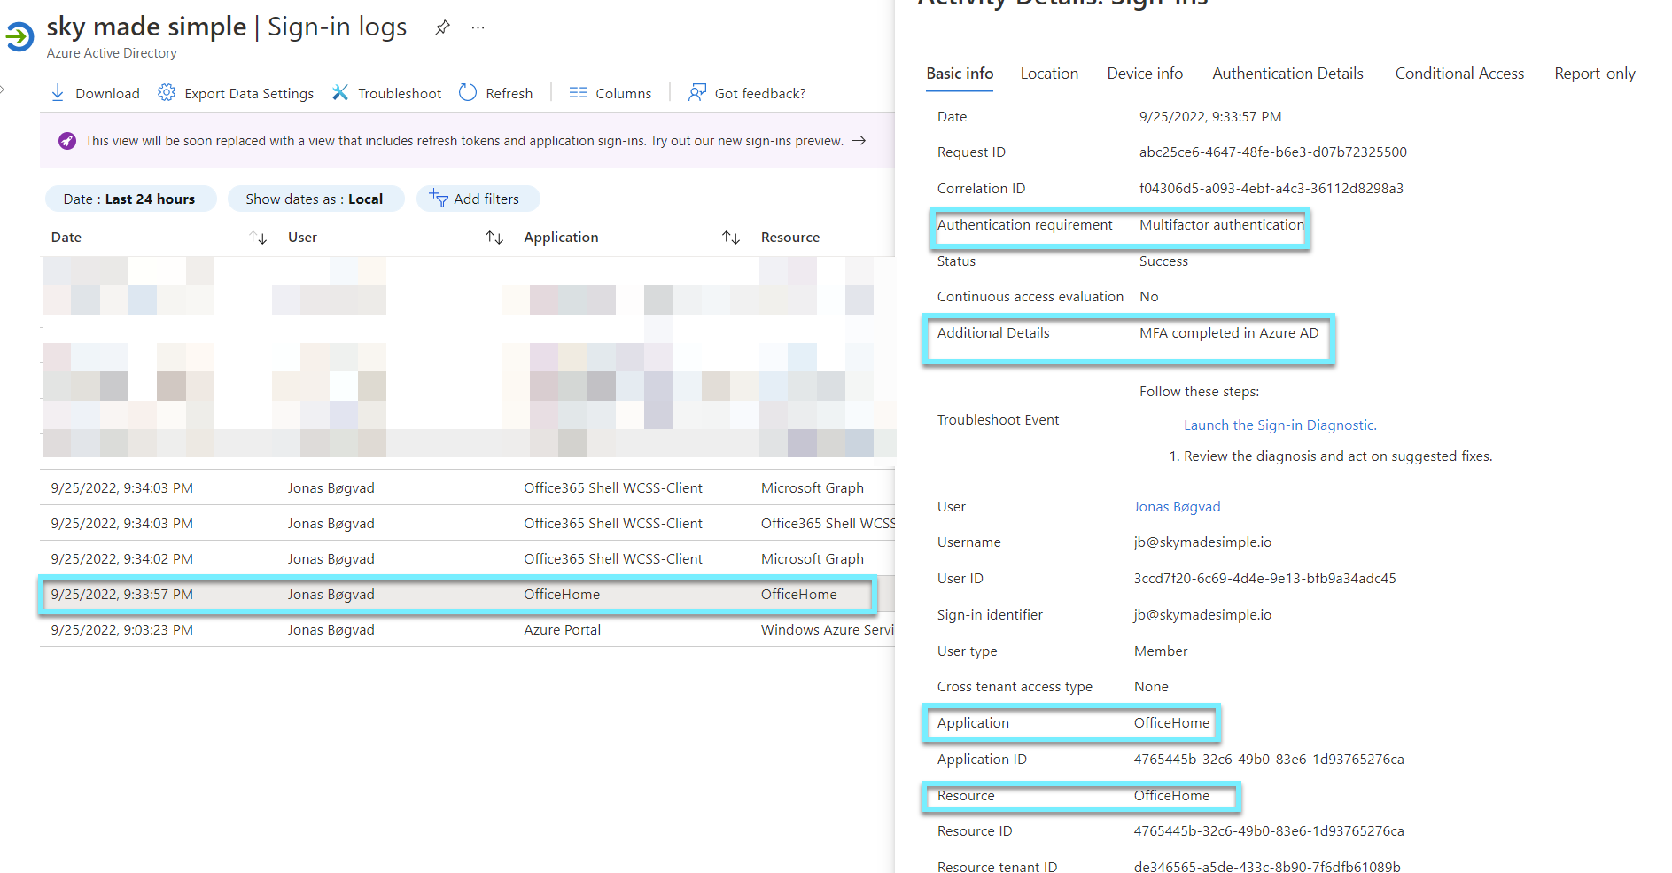
Task: Refresh the sign-in logs list
Action: 468,92
